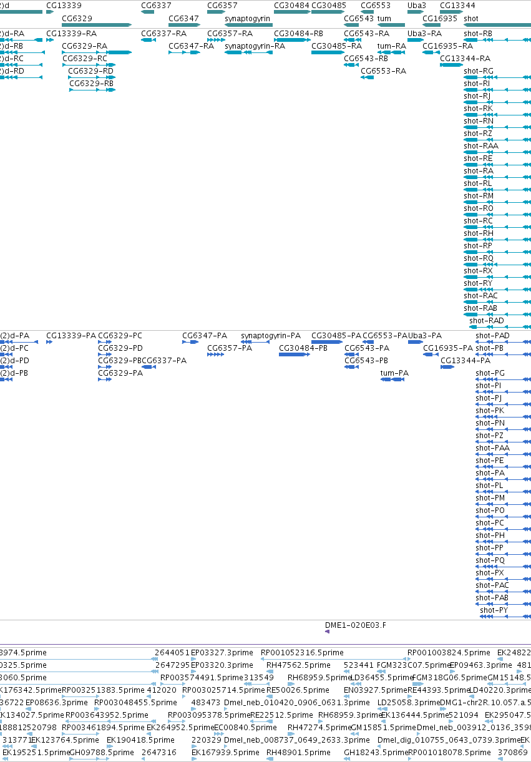The image size is (531, 762).
Task: Click transcript CG6329-RA
Action: coord(84,46)
